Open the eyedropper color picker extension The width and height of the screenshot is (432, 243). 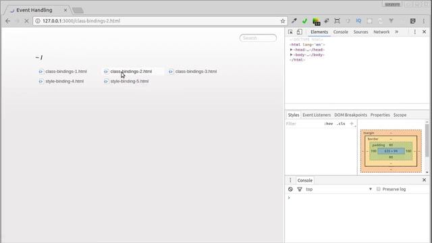click(x=294, y=21)
